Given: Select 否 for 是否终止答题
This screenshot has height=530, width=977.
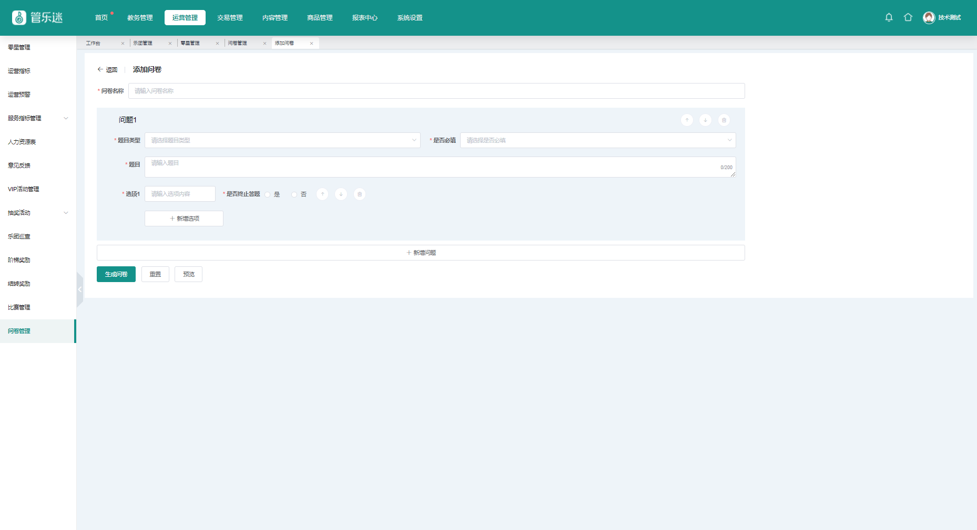Looking at the screenshot, I should point(294,195).
